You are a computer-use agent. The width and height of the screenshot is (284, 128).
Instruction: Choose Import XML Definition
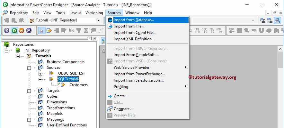tap(147, 39)
